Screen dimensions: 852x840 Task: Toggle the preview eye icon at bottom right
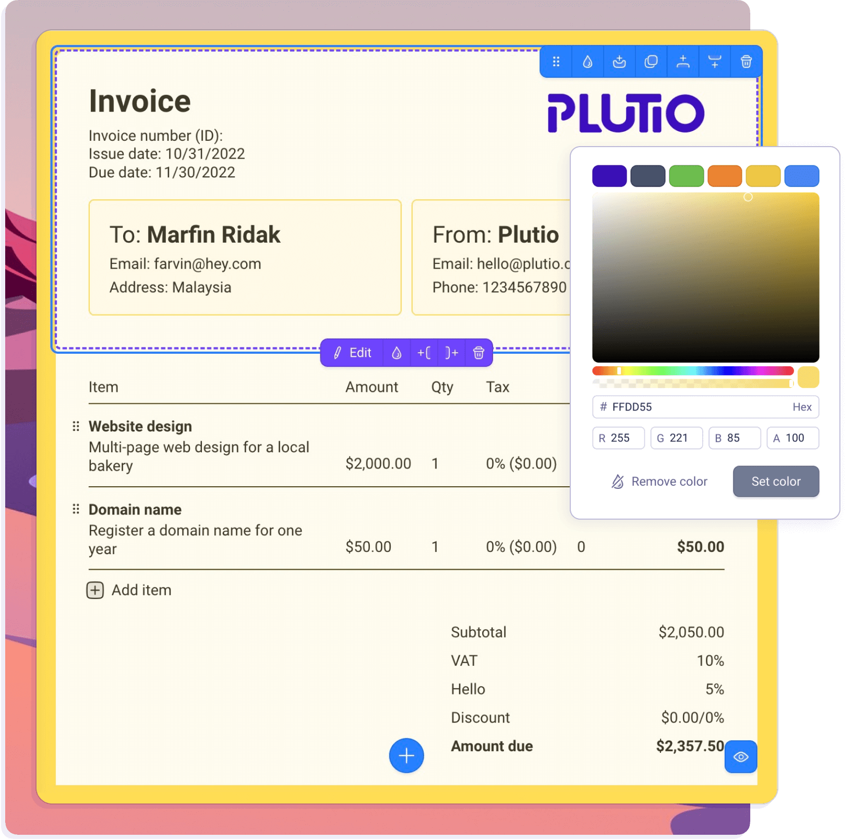[x=740, y=757]
